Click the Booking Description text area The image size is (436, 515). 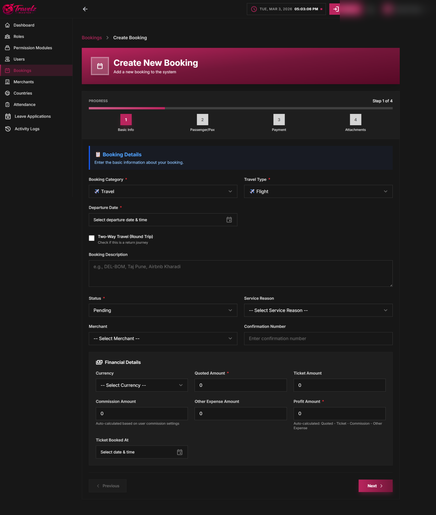[241, 273]
